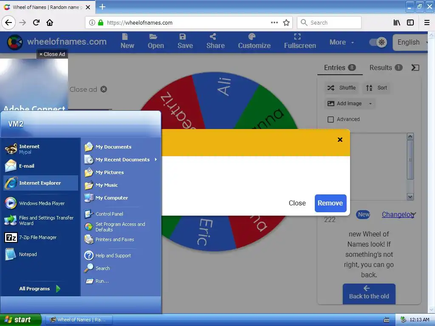Launch Windows Media Player
Screen dimensions: 435x326
tap(41, 203)
